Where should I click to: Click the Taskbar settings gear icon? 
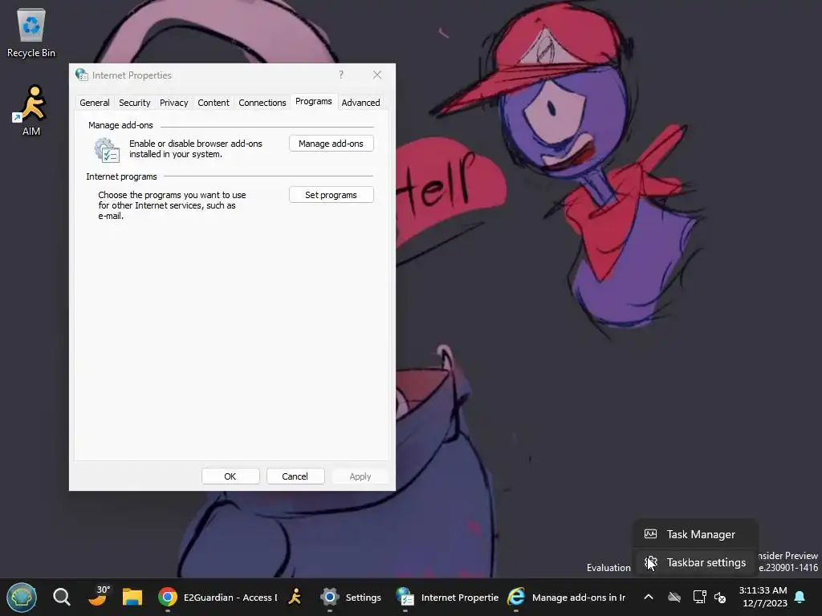point(650,562)
